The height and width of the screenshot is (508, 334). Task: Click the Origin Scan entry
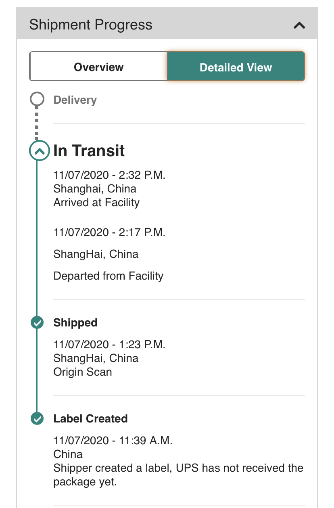(x=83, y=372)
